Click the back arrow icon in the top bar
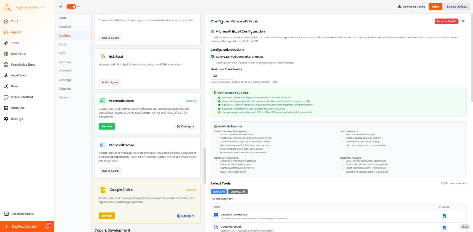 (x=61, y=7)
